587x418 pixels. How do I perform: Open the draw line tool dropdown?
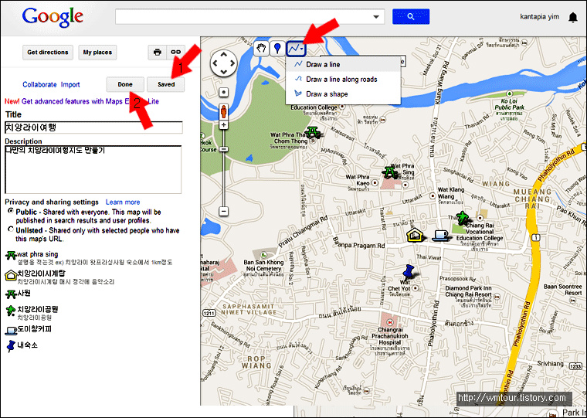[296, 49]
